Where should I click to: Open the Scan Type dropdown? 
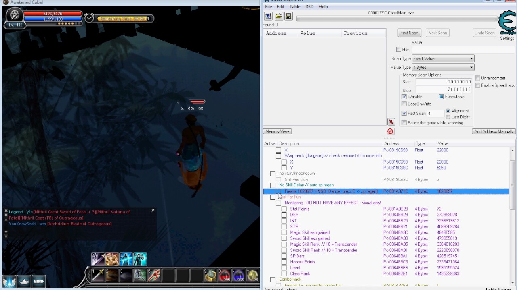coord(443,58)
